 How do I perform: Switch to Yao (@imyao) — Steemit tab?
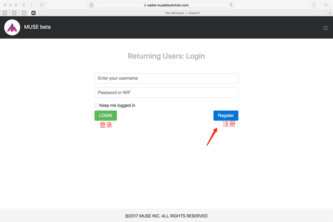(x=182, y=13)
